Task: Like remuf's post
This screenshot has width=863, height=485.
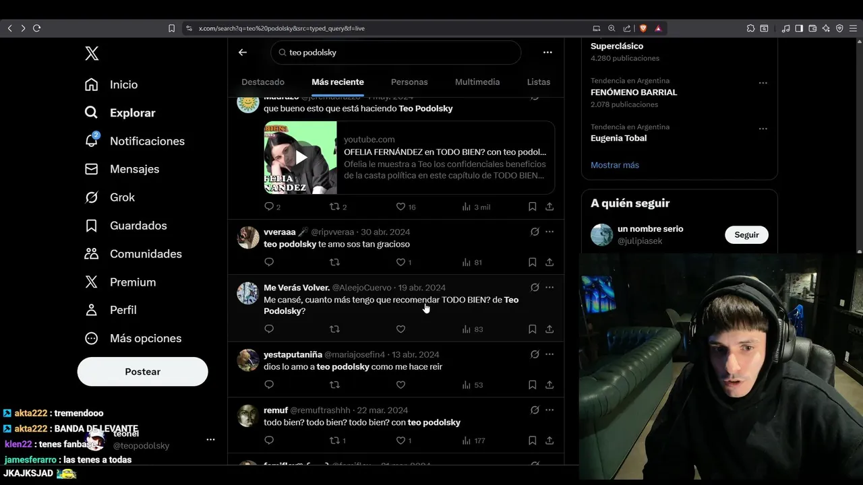Action: tap(400, 441)
